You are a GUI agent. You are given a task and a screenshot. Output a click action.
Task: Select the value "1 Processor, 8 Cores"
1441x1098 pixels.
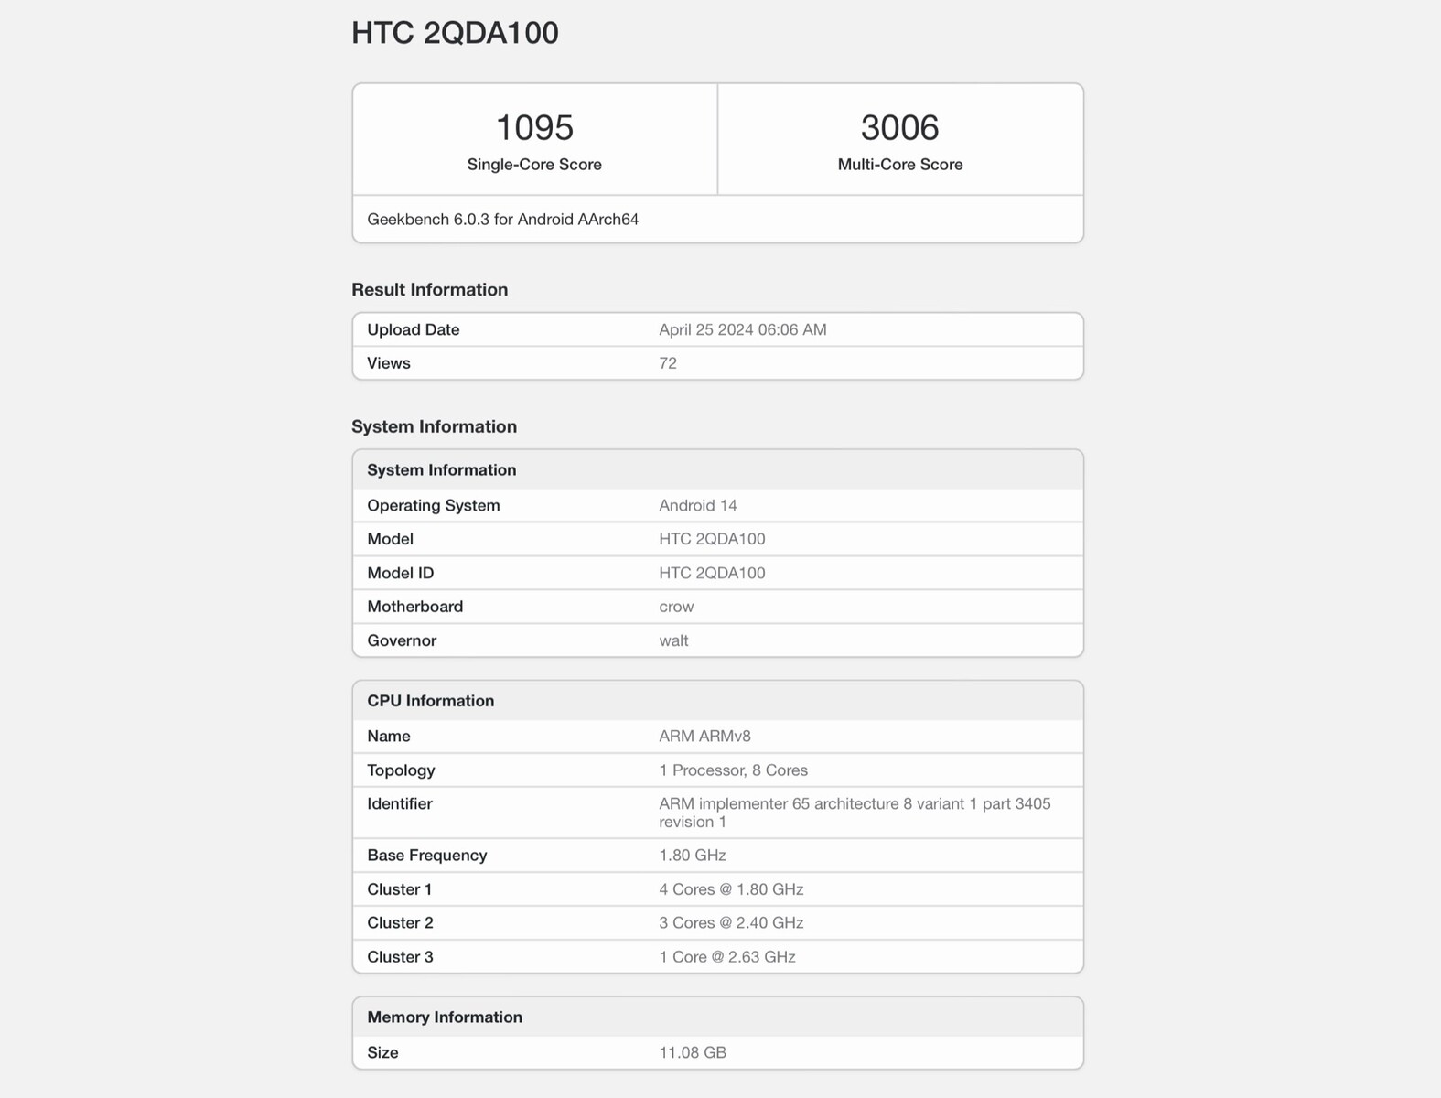pos(734,770)
